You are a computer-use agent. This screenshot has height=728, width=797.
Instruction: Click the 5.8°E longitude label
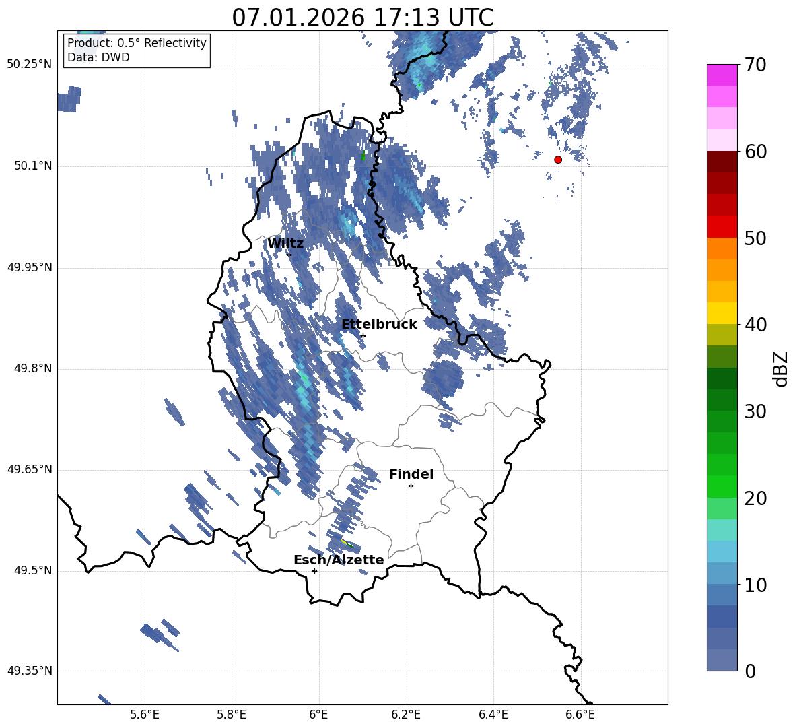pyautogui.click(x=232, y=715)
